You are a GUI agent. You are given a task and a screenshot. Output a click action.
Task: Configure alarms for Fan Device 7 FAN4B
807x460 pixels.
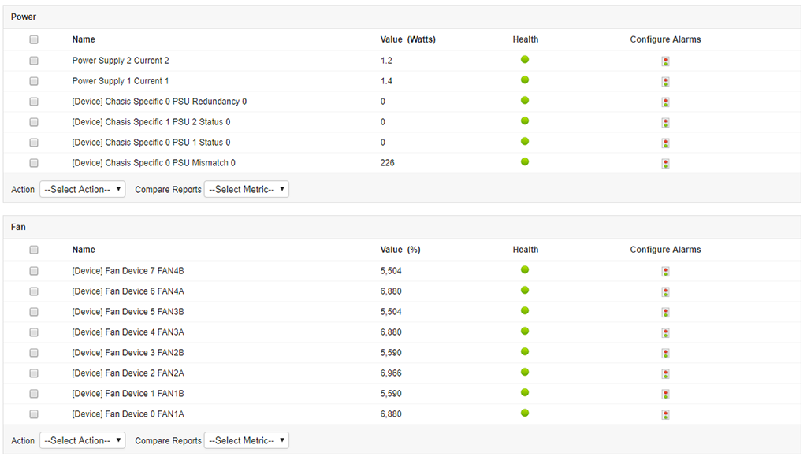coord(665,270)
